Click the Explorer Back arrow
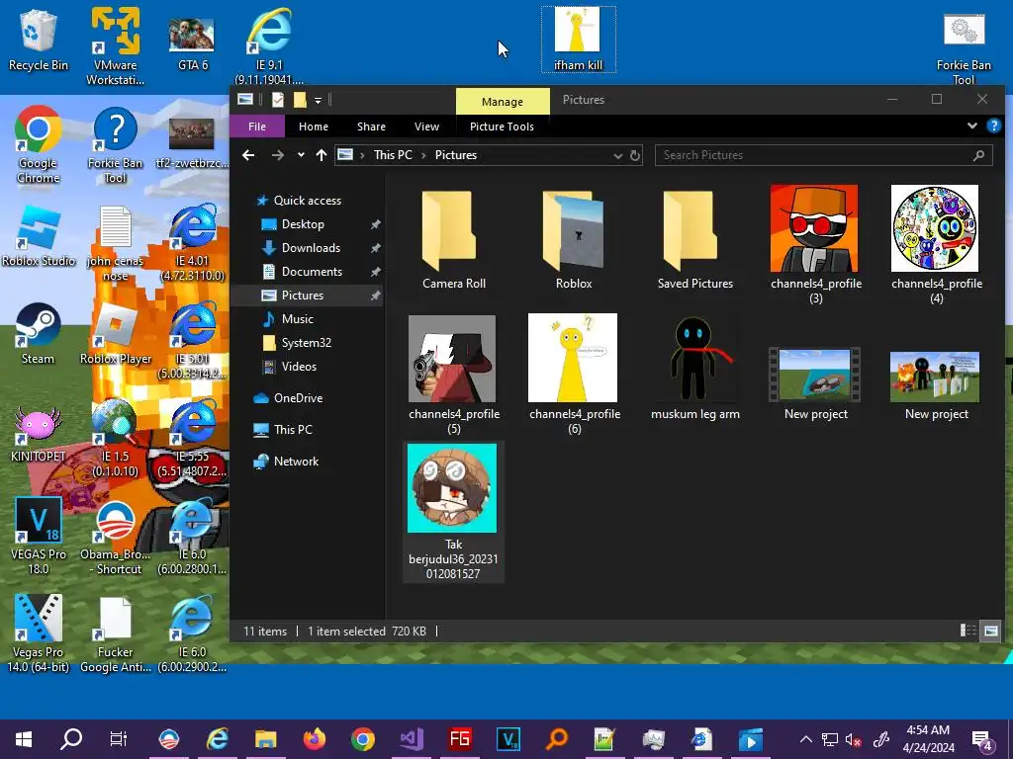Viewport: 1013px width, 759px height. coord(248,155)
